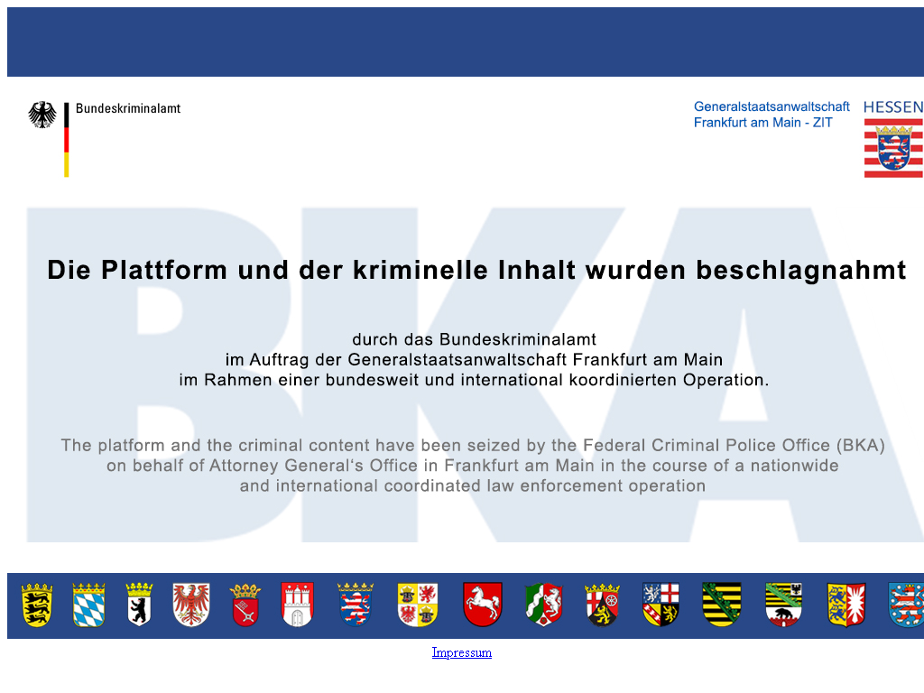This screenshot has height=693, width=924.
Task: Click the line 'im Auftrag der Generalstaatsanwaltschaft'
Action: coord(474,359)
